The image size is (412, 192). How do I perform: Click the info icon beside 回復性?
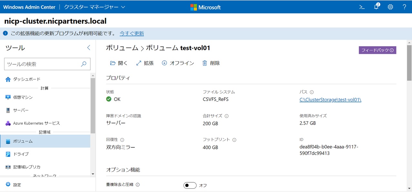tap(122, 140)
